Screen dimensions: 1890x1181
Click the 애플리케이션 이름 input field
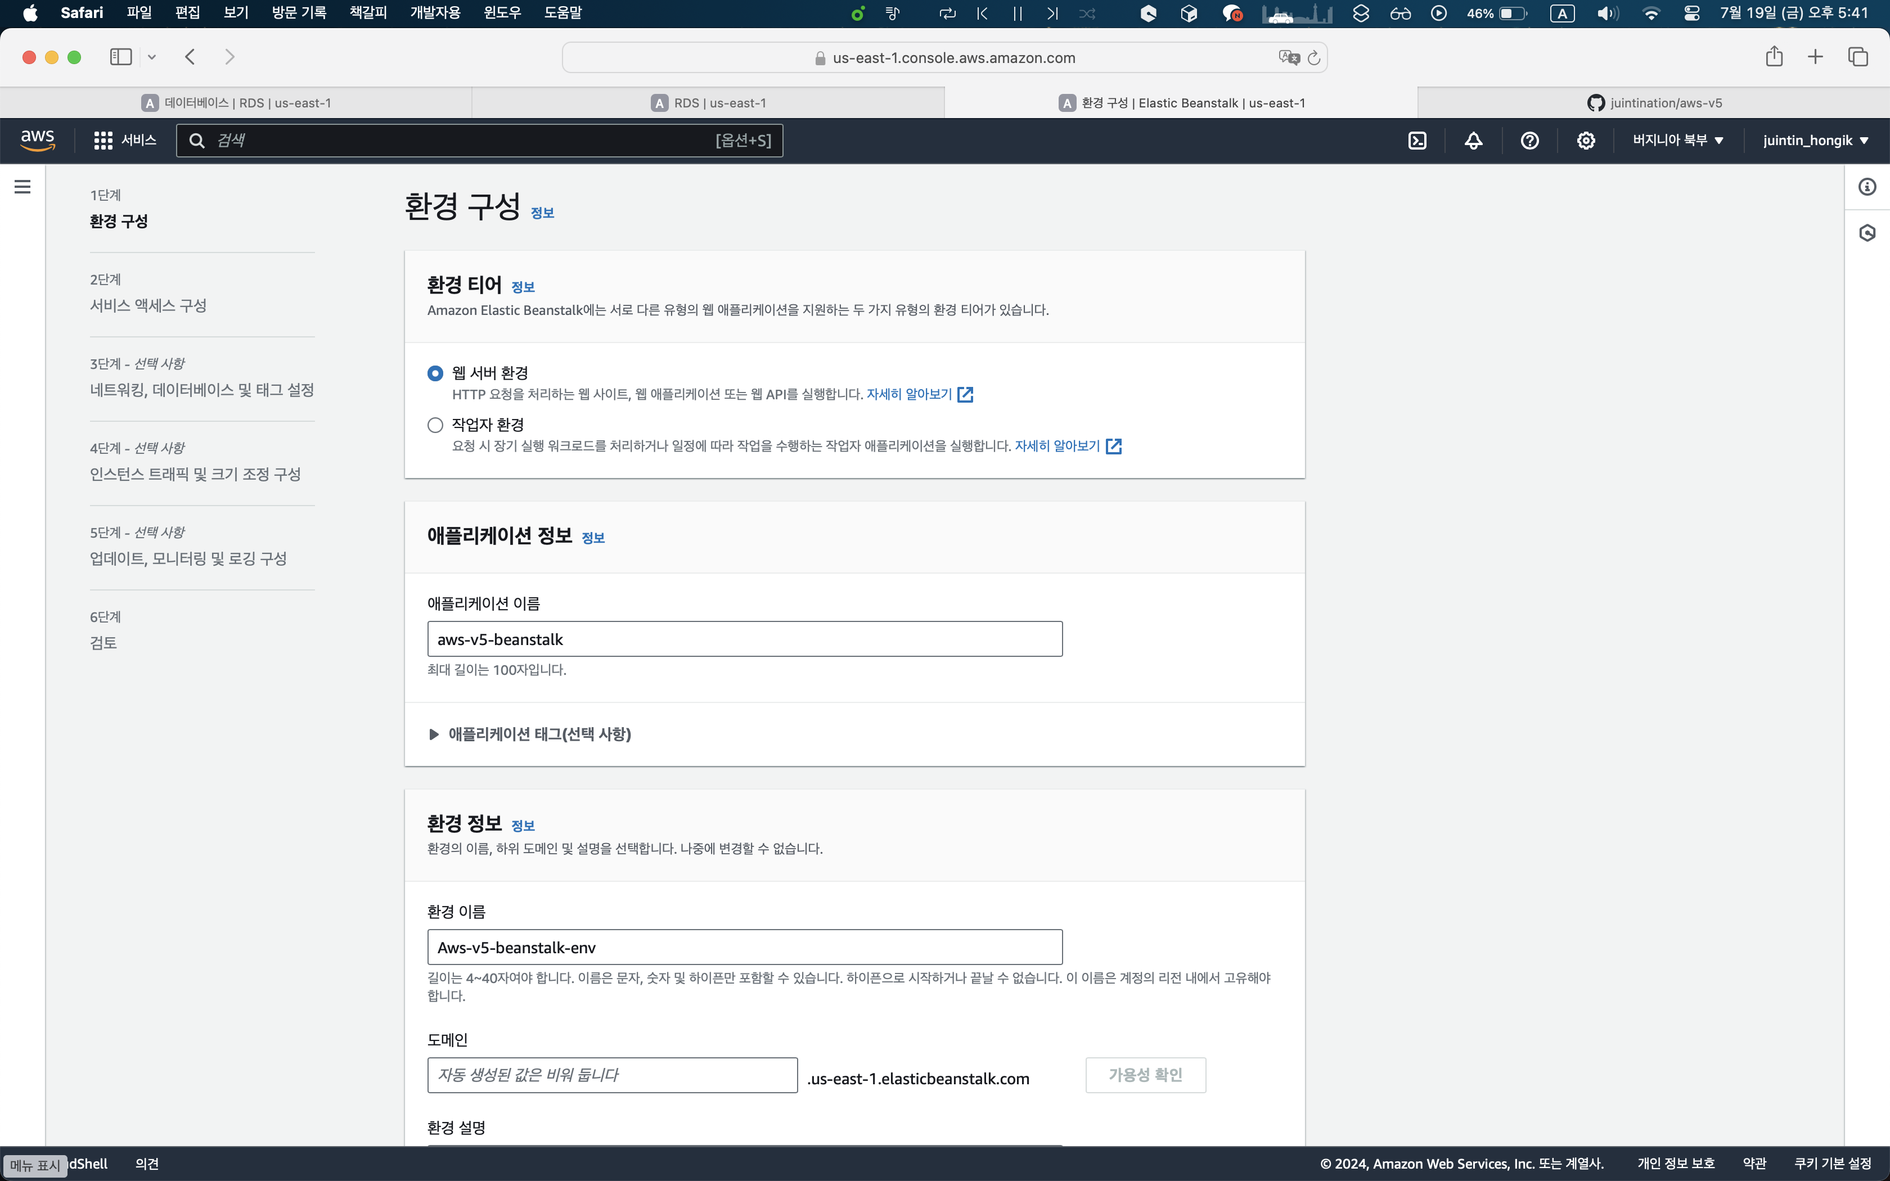tap(744, 639)
